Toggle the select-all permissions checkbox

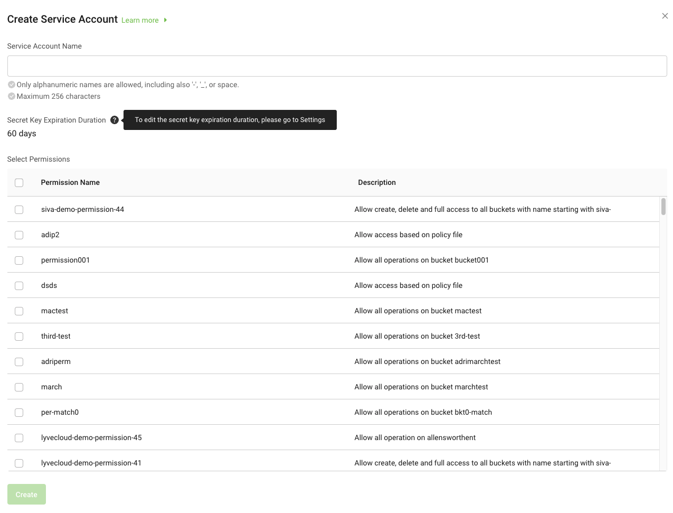[19, 183]
